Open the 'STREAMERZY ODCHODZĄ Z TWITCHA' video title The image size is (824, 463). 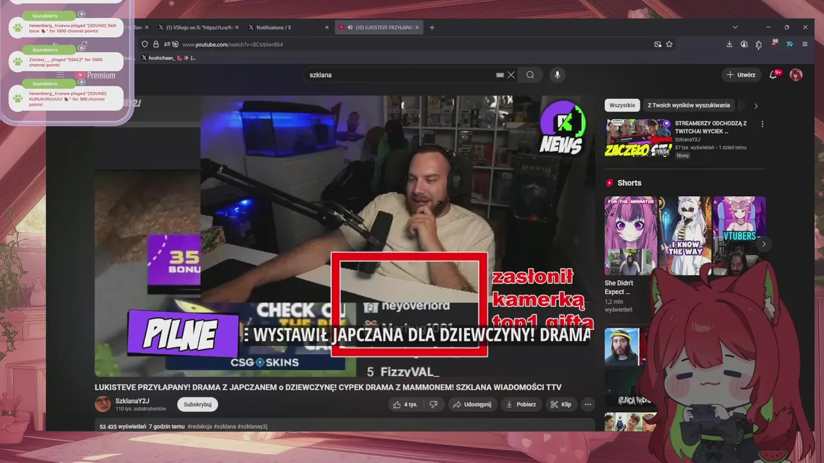pos(711,127)
